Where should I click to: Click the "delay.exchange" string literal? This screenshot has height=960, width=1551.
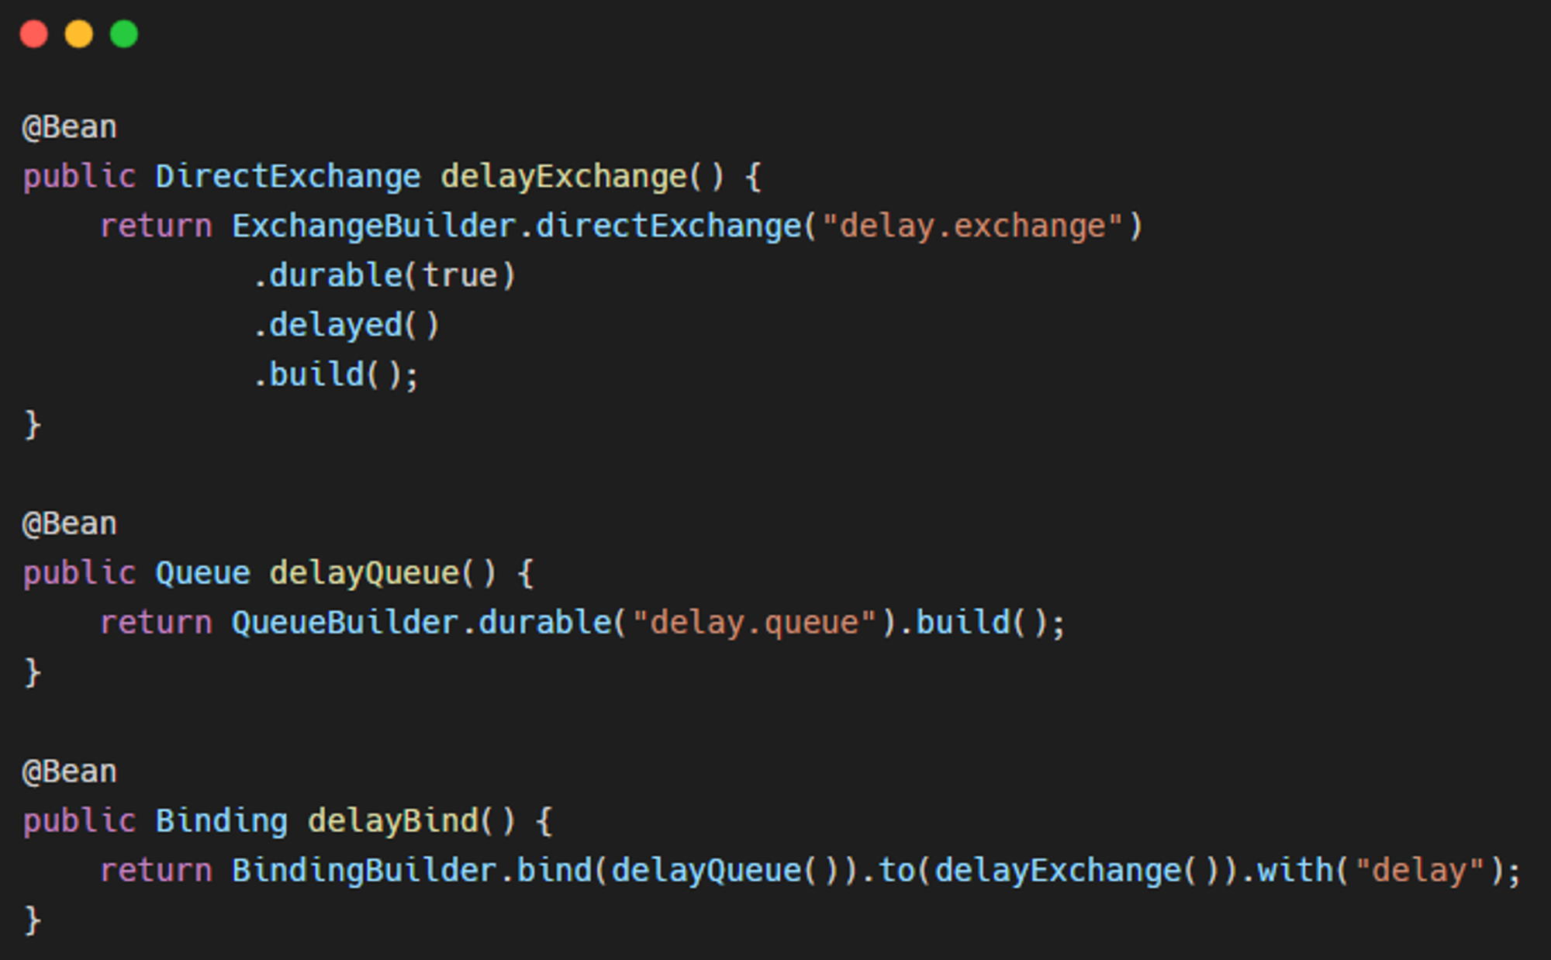(x=972, y=226)
